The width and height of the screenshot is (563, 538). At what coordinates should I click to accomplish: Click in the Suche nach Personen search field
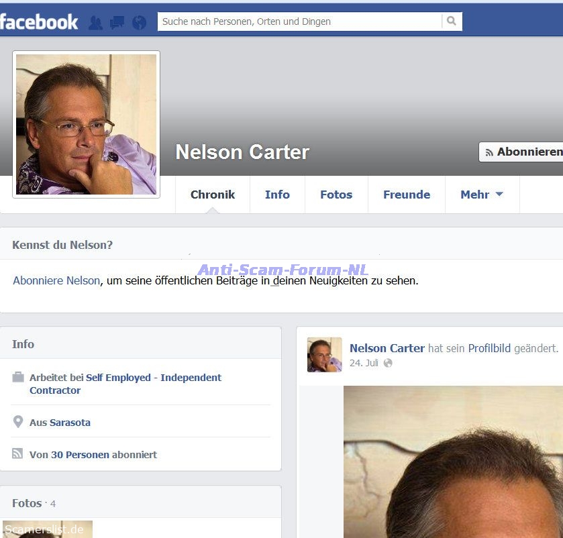[299, 21]
